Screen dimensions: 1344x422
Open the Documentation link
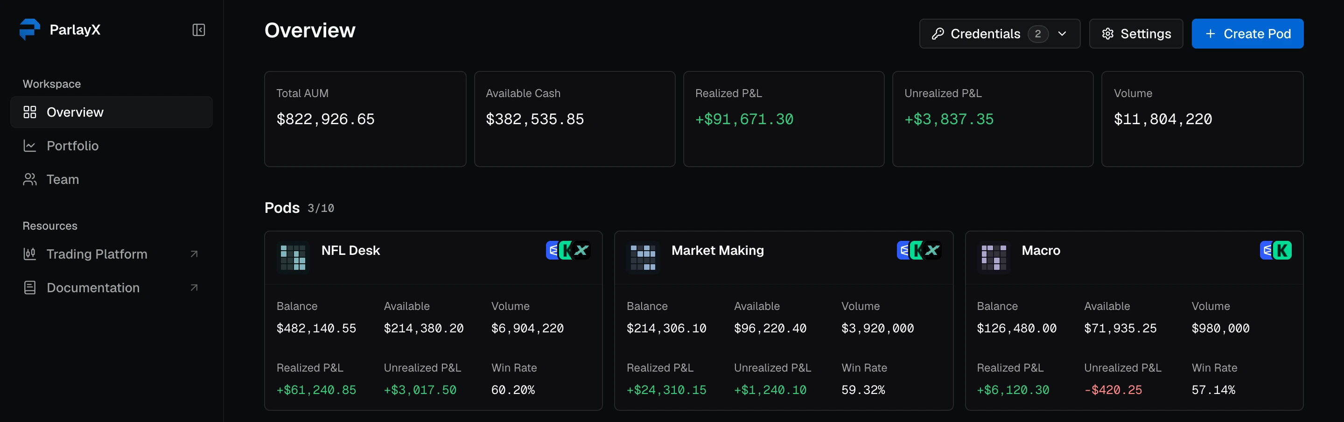click(x=111, y=288)
